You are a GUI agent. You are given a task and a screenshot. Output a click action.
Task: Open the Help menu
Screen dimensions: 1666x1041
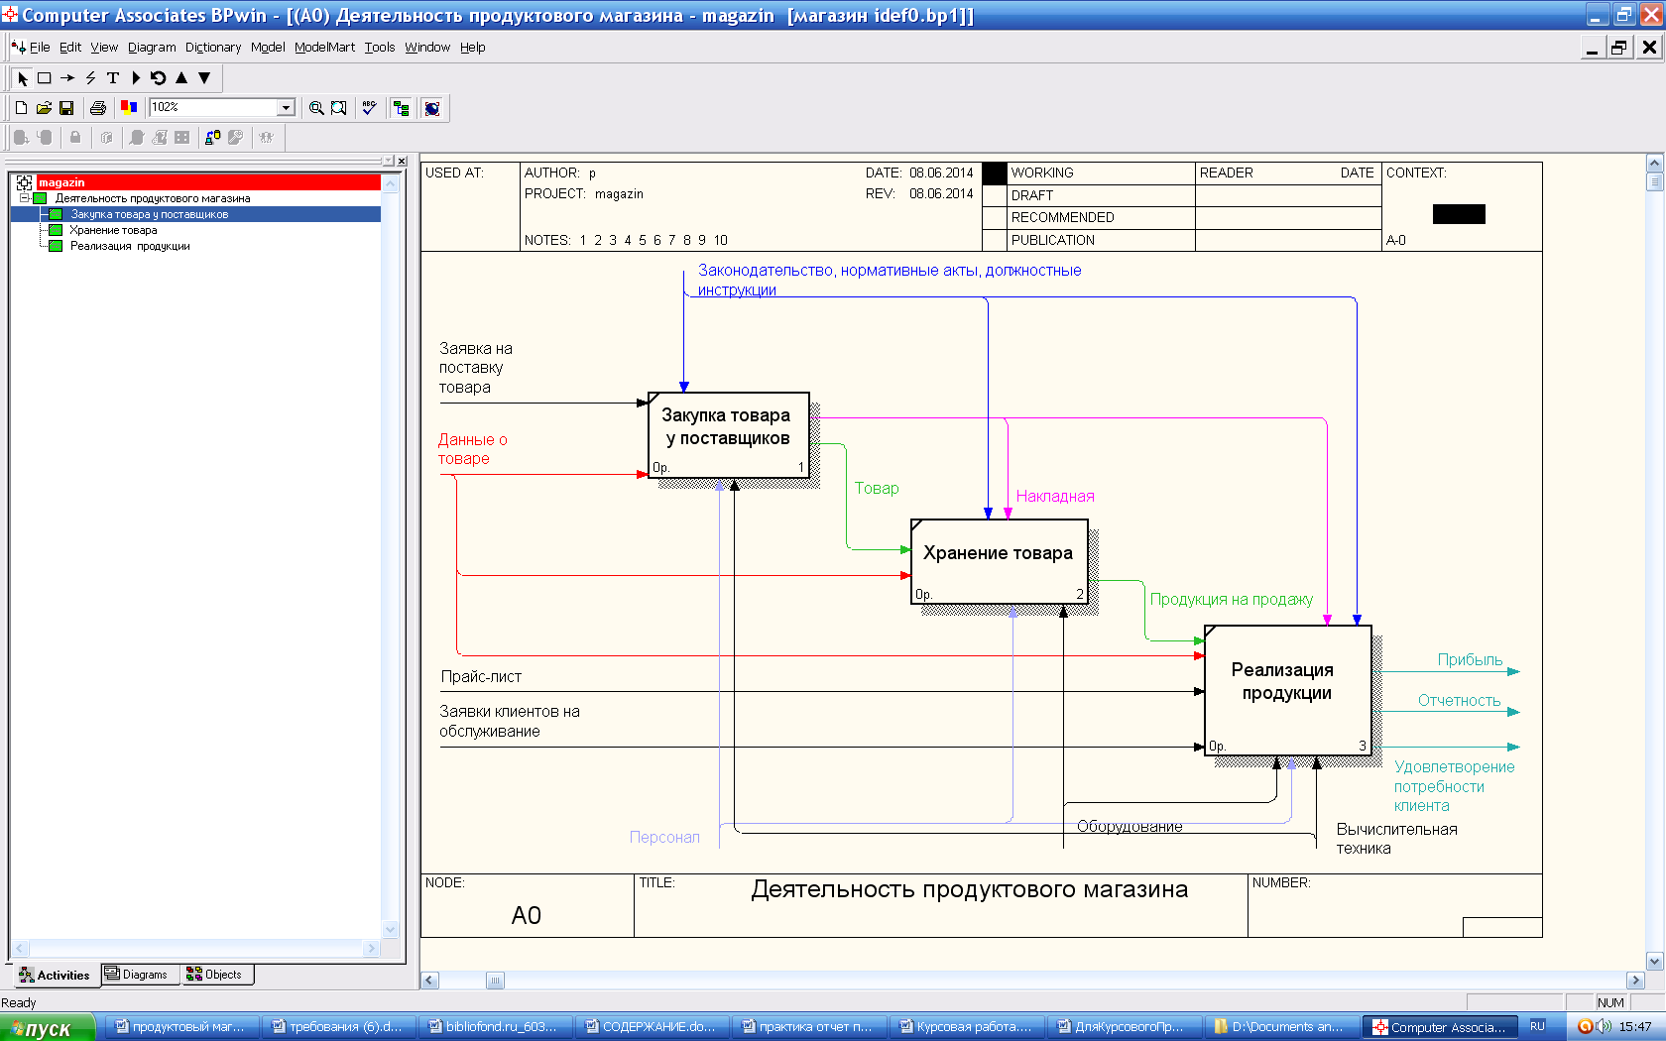point(473,47)
